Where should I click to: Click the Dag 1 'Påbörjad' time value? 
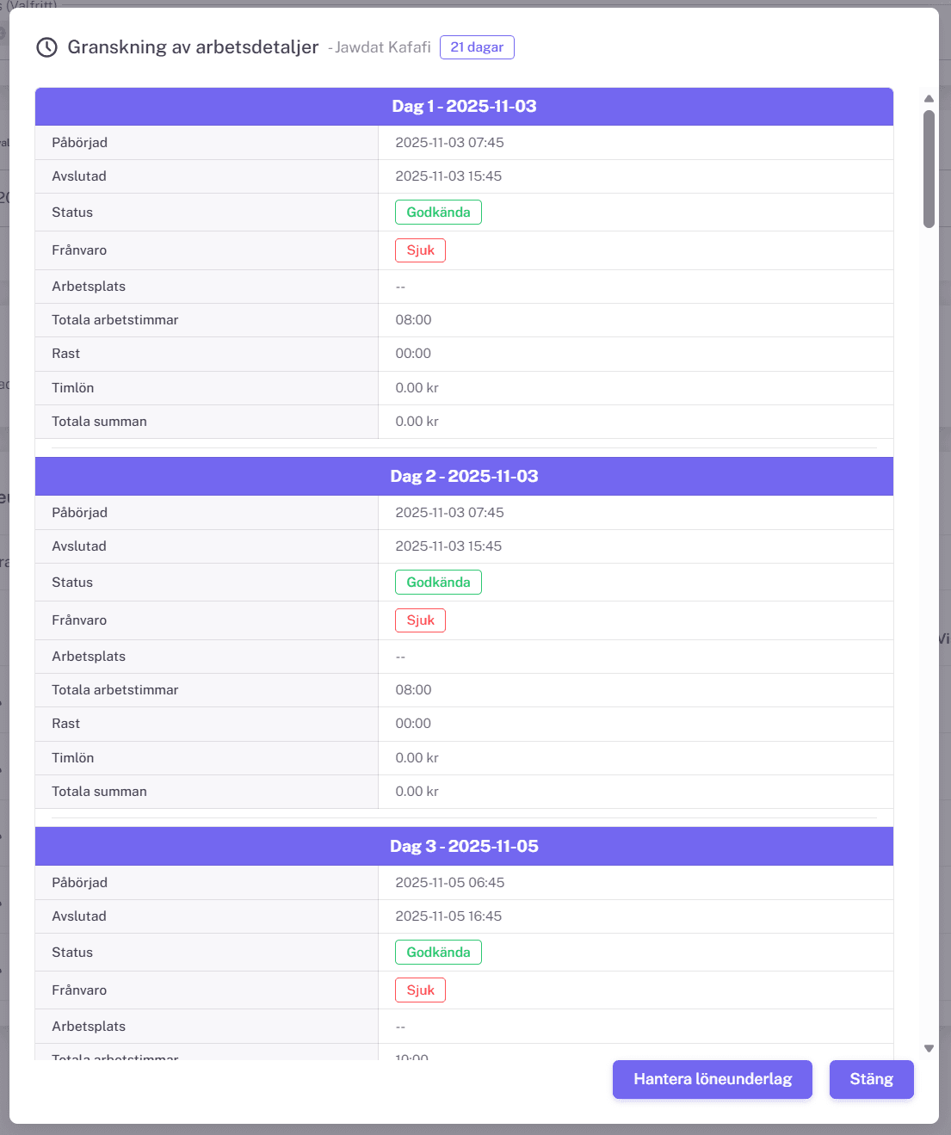[449, 143]
